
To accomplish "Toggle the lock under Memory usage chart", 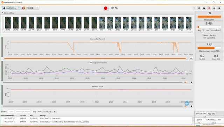I will pos(191,106).
